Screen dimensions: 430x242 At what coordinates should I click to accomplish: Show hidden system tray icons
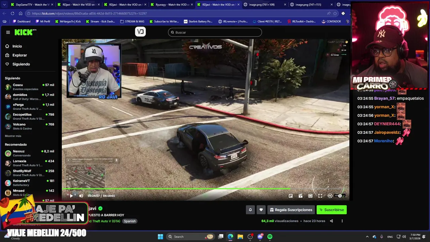tap(367, 237)
